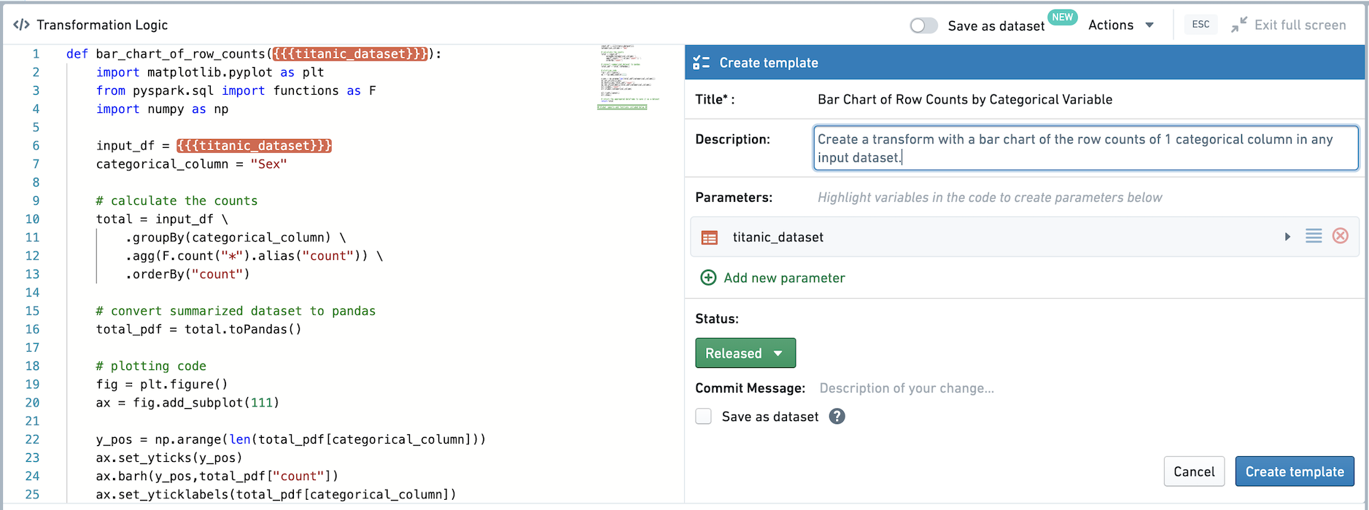The image size is (1369, 510).
Task: Click the reorder handle for titanic_dataset
Action: click(1313, 236)
